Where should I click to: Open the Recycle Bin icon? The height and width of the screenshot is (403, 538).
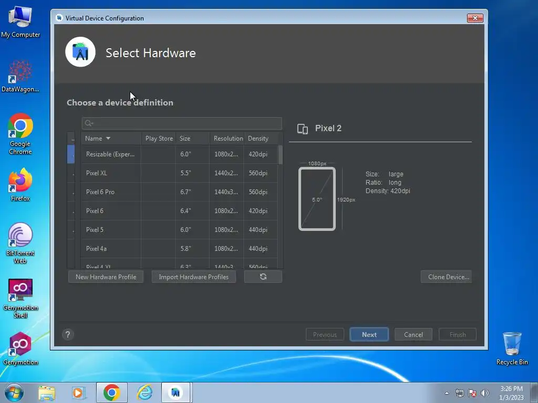pos(512,348)
